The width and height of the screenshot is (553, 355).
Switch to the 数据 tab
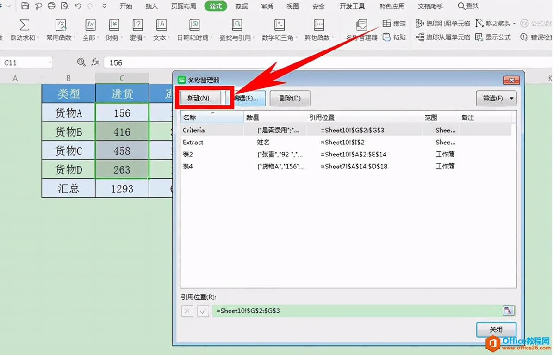[241, 6]
